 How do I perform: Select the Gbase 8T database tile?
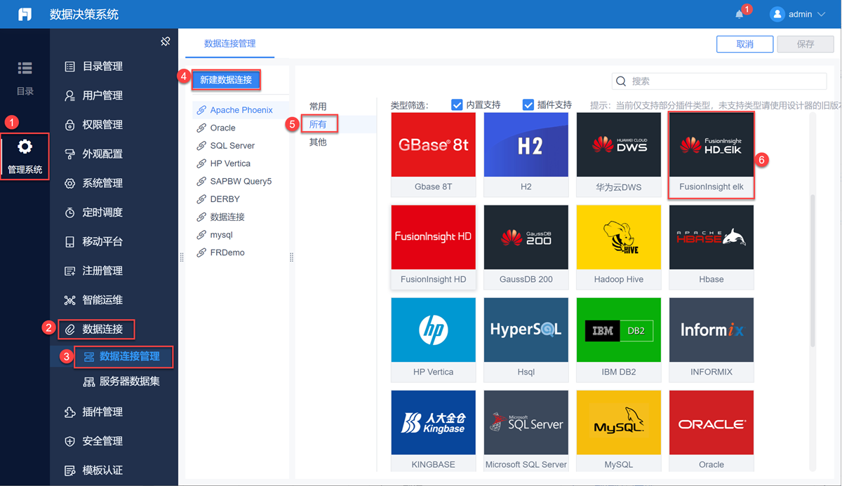[434, 154]
